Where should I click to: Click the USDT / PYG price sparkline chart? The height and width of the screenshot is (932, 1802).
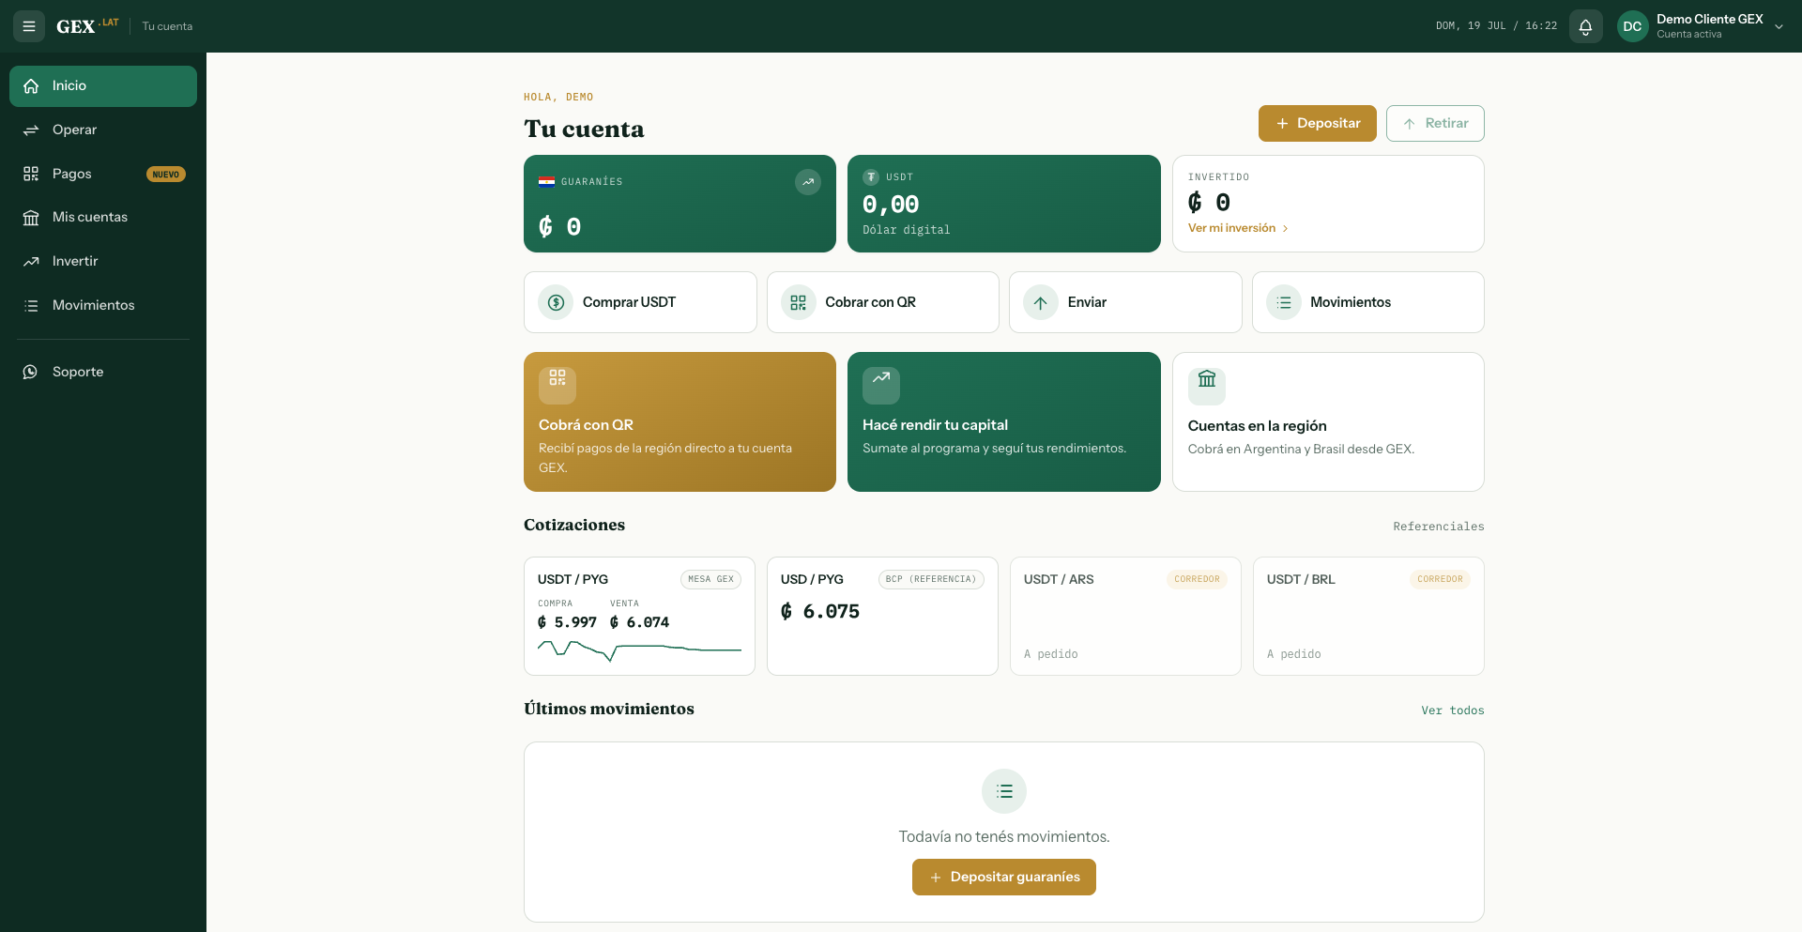[x=639, y=649]
